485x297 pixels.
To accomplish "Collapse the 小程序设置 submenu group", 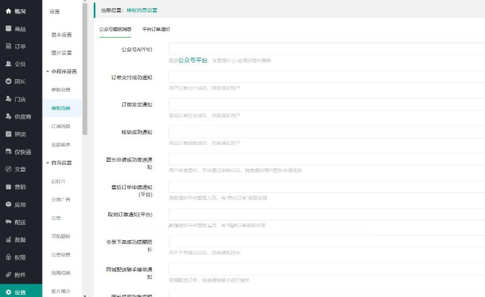I will 61,72.
